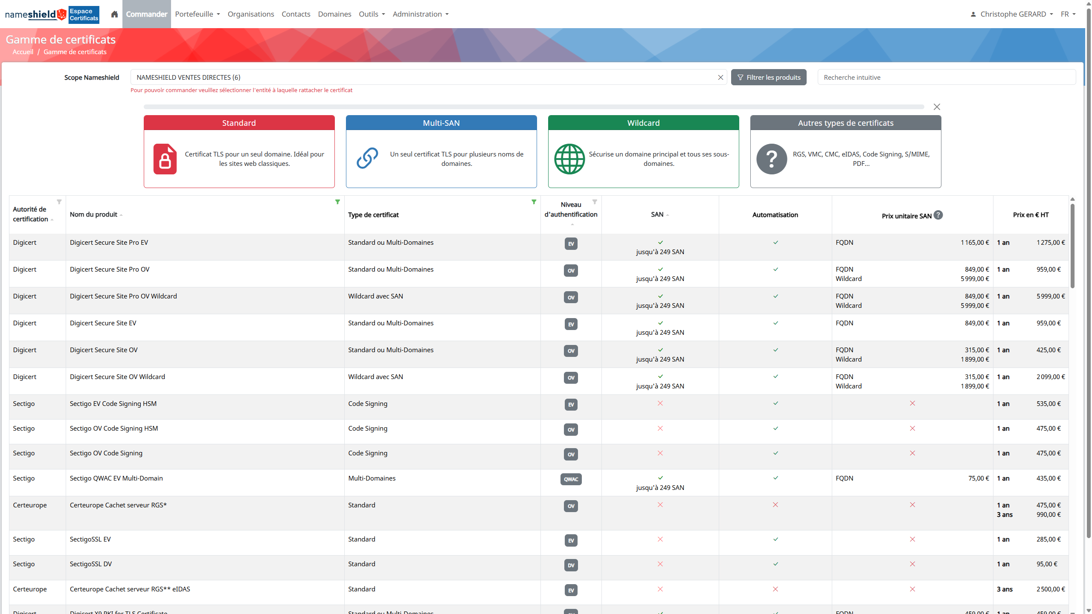
Task: Go to Organisations menu item
Action: pyautogui.click(x=251, y=14)
